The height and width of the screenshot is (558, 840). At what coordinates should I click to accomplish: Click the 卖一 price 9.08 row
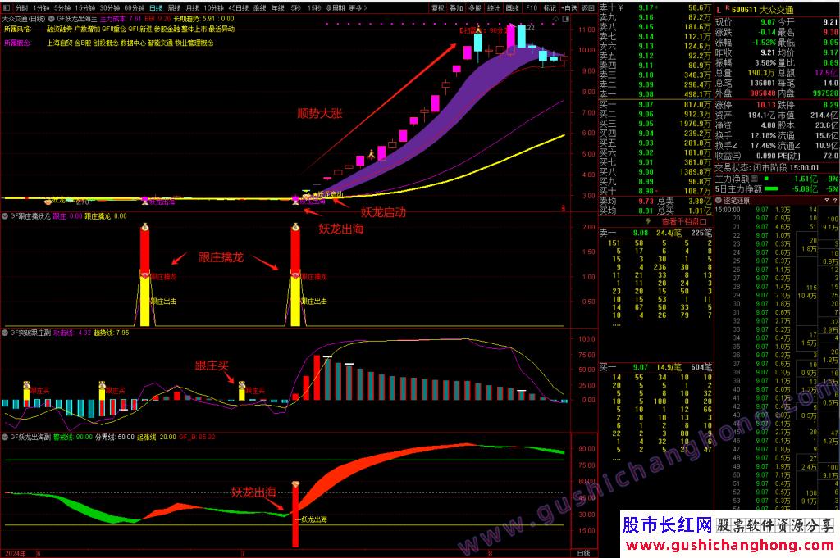click(655, 95)
